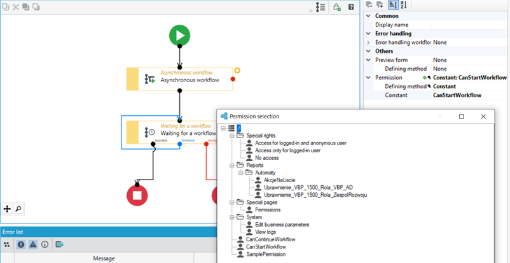The height and width of the screenshot is (263, 510).
Task: Click the grouping dots icon in Error list
Action: [x=6, y=244]
